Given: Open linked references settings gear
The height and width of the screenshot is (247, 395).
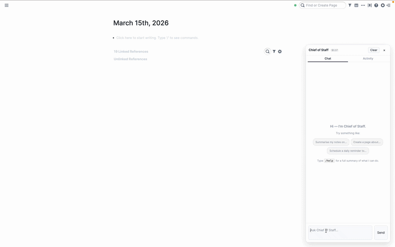Looking at the screenshot, I should [280, 51].
